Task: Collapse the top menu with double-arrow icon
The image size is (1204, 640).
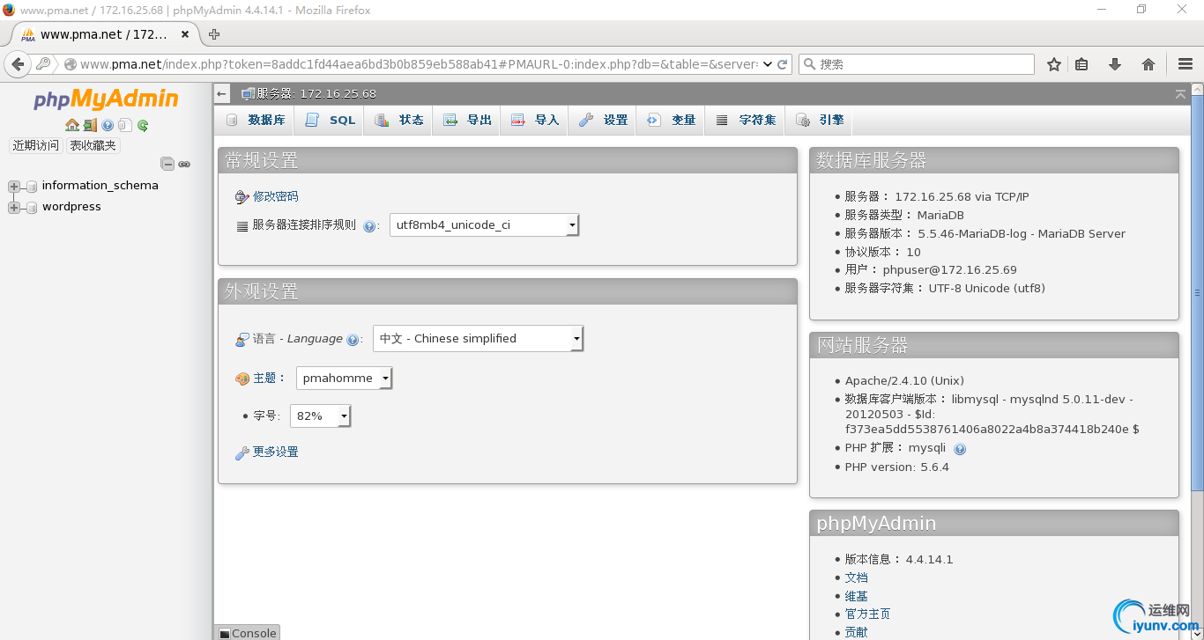Action: coord(1180,93)
